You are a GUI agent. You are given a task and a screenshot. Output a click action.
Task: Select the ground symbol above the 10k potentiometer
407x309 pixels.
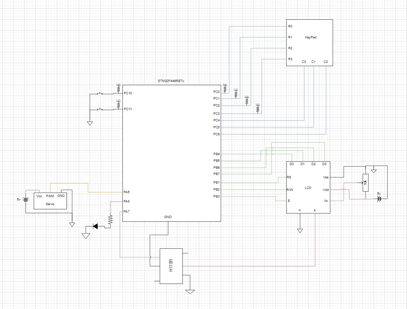(x=374, y=171)
